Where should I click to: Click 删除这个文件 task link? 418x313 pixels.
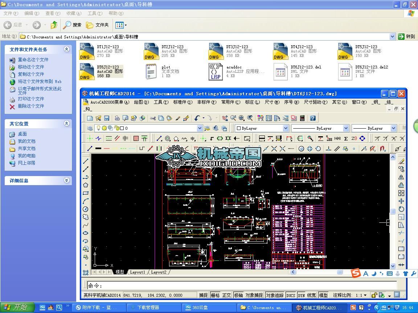[31, 106]
